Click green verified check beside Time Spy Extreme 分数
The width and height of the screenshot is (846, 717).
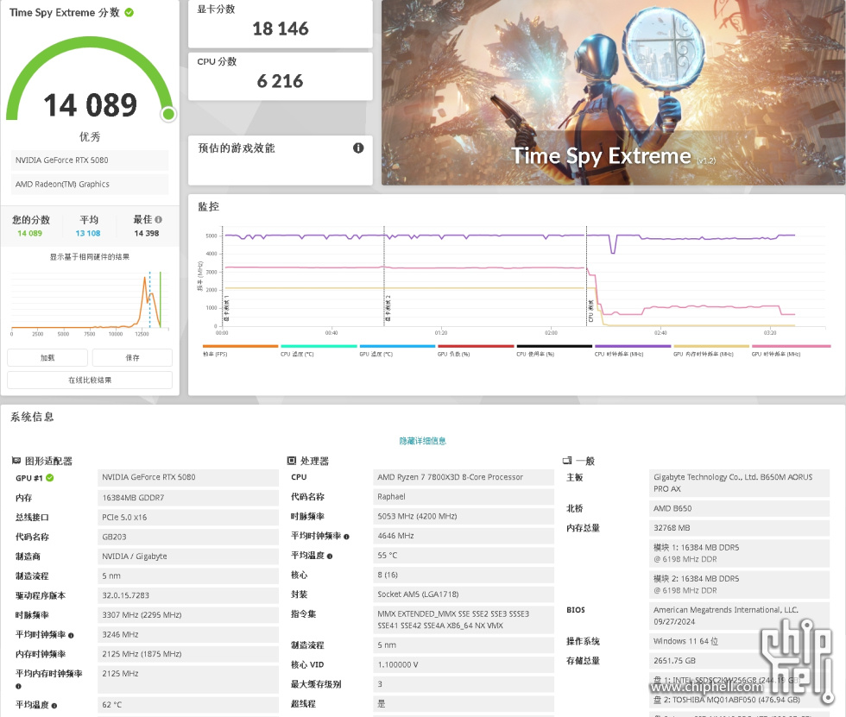(x=129, y=12)
